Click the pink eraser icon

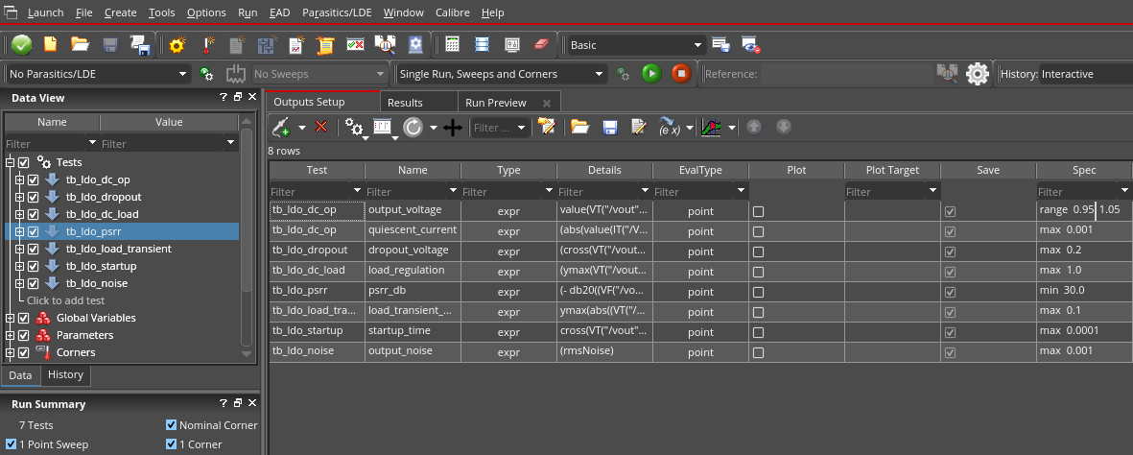point(542,45)
